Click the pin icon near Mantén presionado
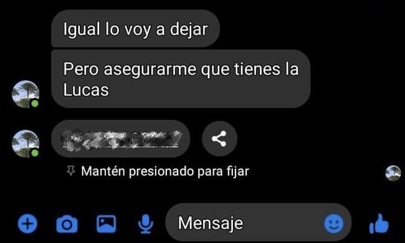405x243 pixels. [71, 171]
